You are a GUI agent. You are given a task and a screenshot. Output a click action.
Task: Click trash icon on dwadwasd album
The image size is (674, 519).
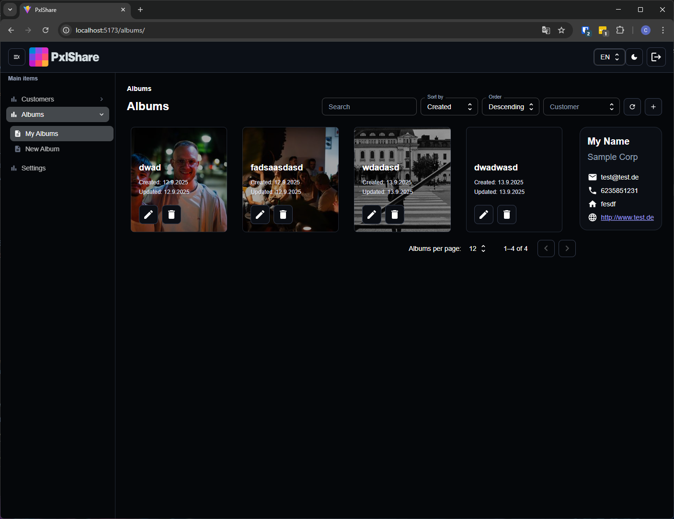pos(507,214)
